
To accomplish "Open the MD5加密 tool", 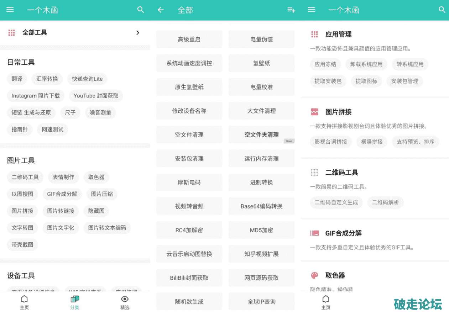I will tap(261, 230).
